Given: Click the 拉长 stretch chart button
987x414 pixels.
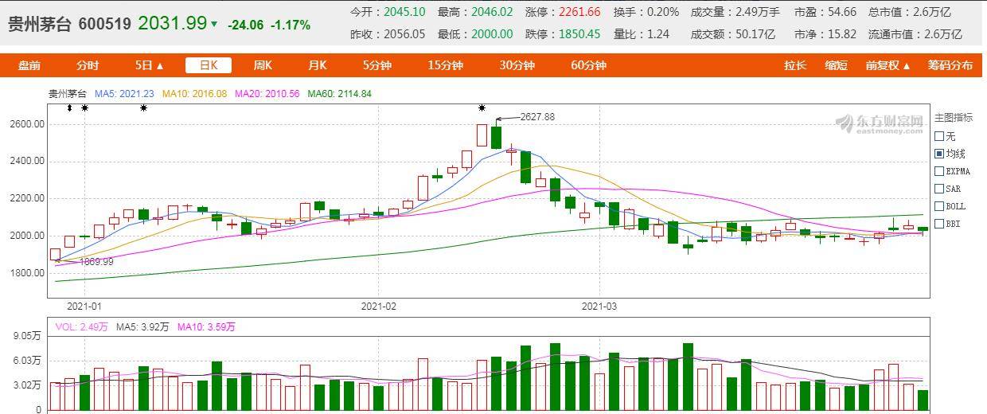Looking at the screenshot, I should 795,65.
